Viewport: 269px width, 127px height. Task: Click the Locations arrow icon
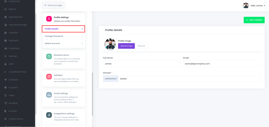[x=6, y=80]
